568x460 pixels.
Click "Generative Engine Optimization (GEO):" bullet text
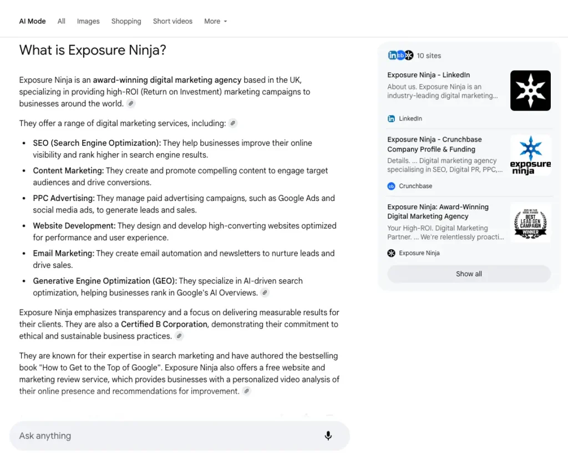(x=105, y=281)
